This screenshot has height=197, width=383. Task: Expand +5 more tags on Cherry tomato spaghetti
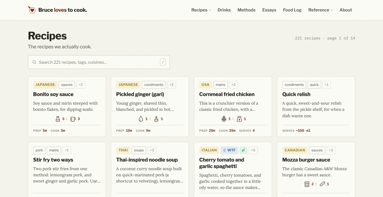click(253, 150)
